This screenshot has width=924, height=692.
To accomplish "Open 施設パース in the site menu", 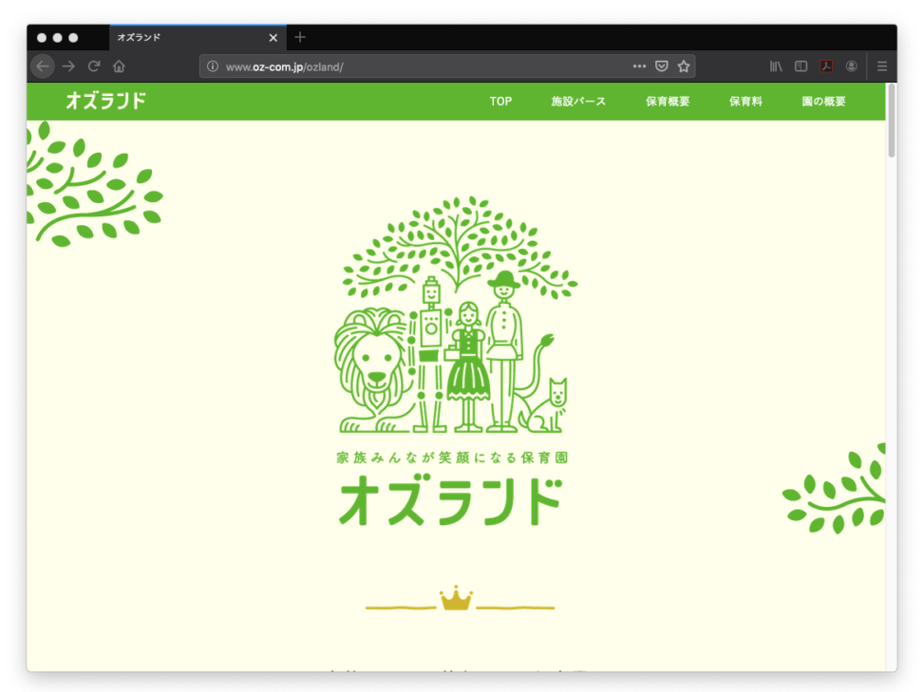I will click(x=578, y=102).
